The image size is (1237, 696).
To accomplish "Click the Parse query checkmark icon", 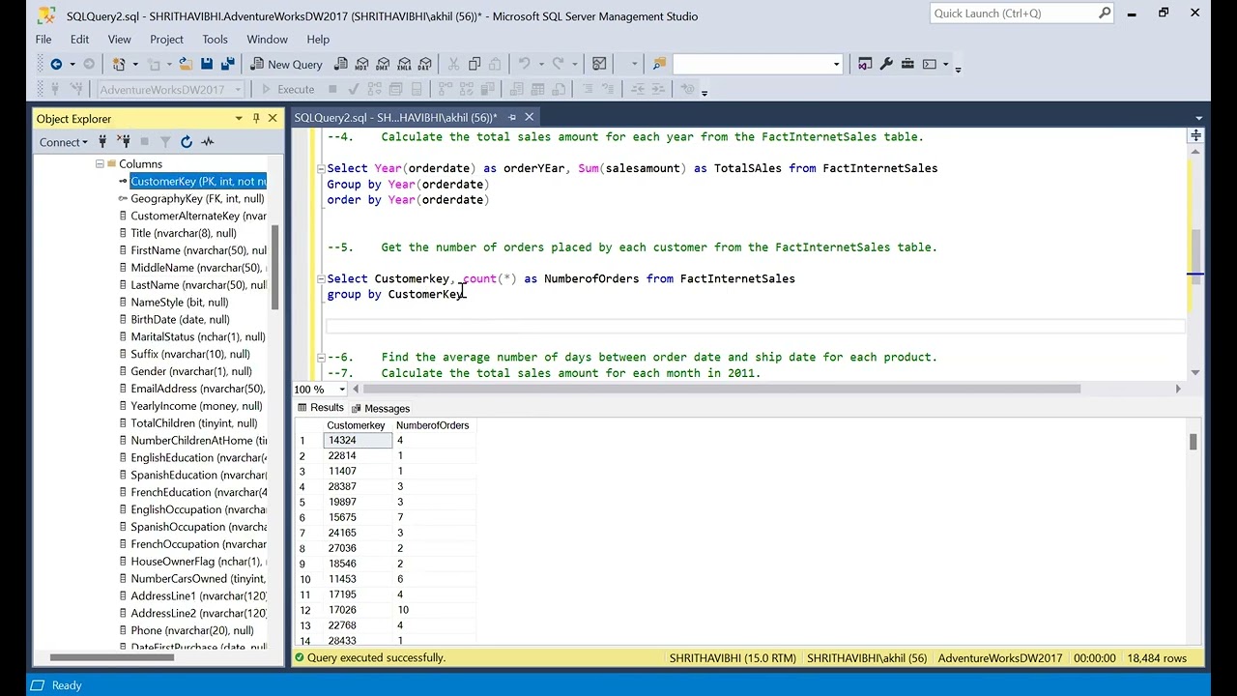I will click(353, 89).
